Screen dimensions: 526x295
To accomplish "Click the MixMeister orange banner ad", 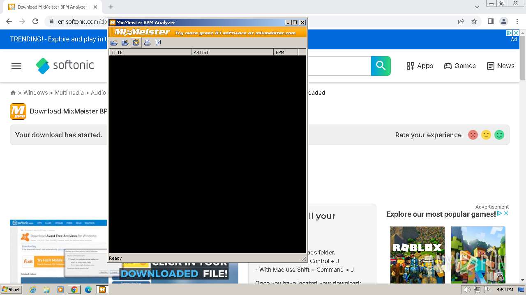I will point(208,32).
